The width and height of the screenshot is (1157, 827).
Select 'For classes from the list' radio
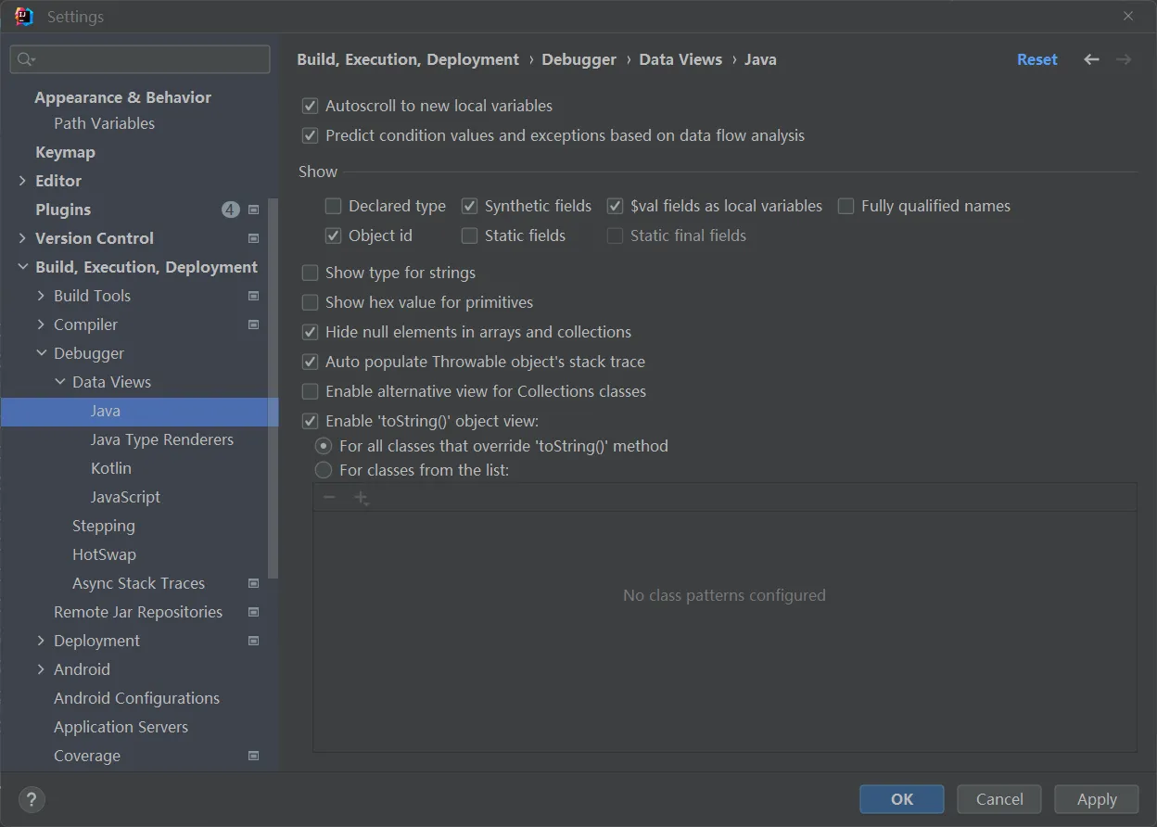click(324, 470)
